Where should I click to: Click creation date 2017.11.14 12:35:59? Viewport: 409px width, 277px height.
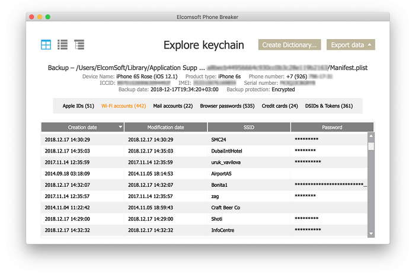point(68,162)
